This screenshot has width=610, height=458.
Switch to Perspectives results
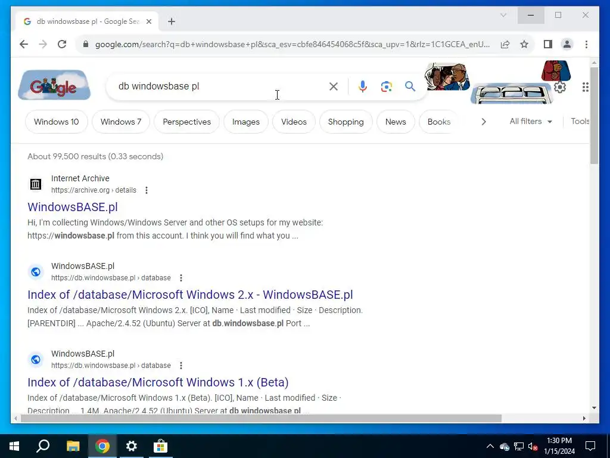point(186,122)
